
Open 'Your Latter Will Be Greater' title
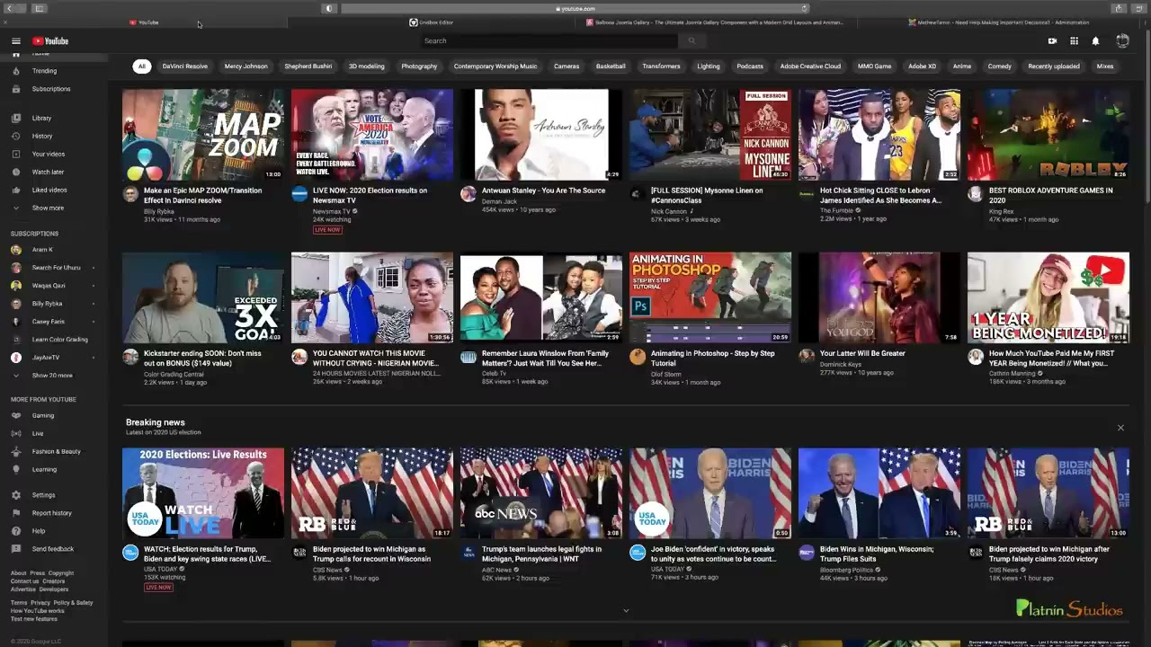[x=862, y=353]
